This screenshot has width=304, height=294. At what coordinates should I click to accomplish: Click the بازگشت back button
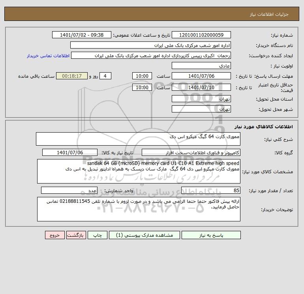click(x=76, y=235)
